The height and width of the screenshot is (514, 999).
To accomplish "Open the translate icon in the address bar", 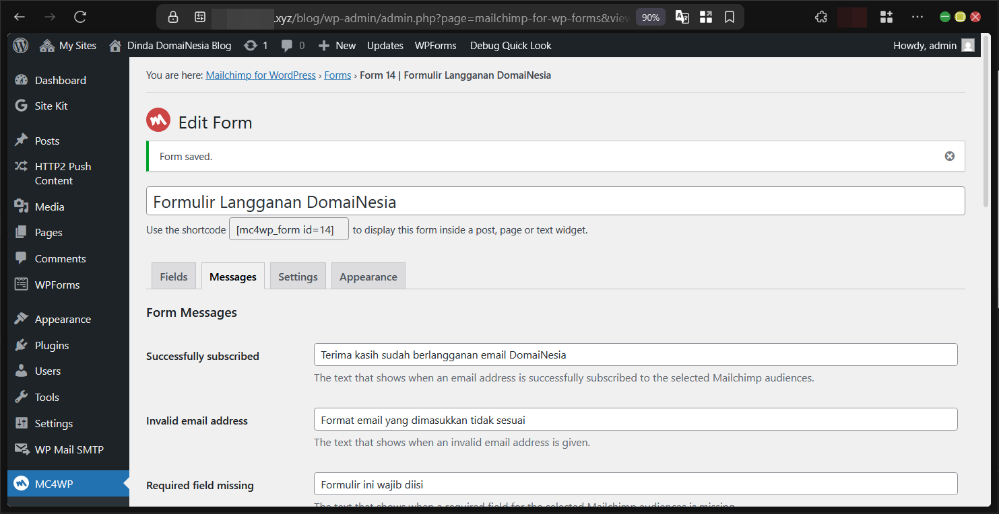I will [x=682, y=17].
